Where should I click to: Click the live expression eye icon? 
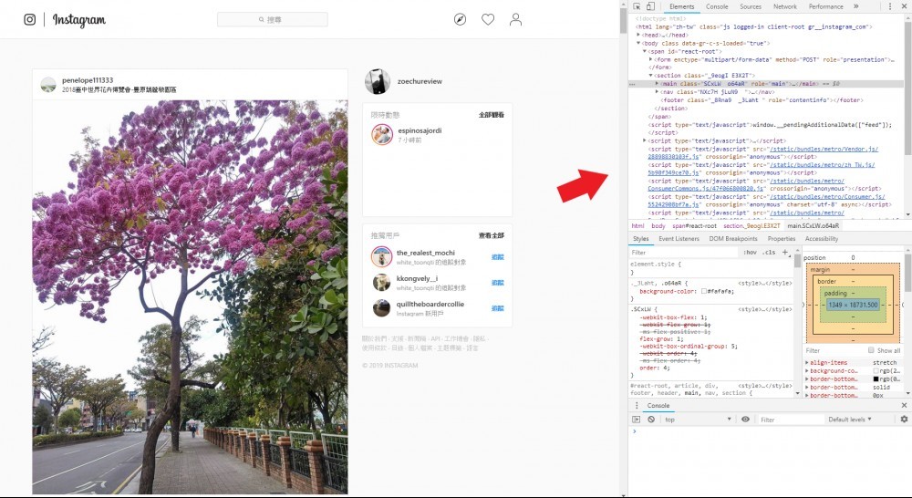[x=745, y=420]
